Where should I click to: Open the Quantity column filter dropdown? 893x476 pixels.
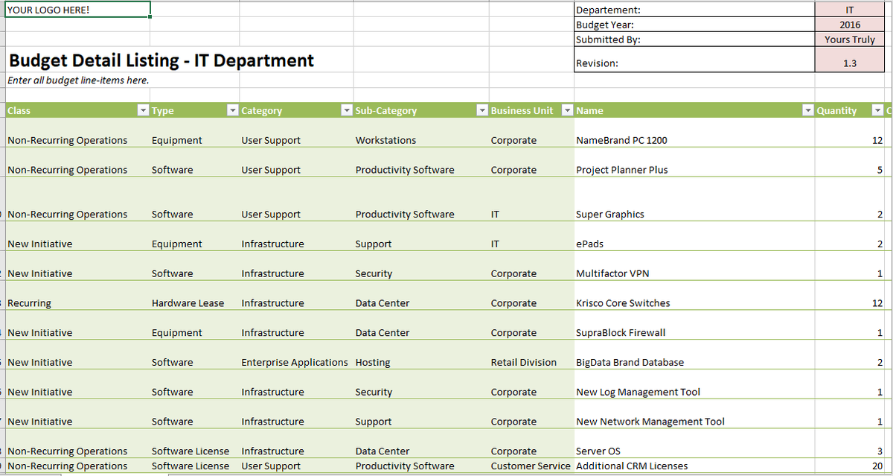coord(878,110)
